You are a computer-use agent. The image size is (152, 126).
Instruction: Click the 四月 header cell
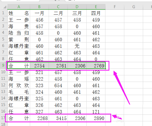tap(96, 13)
